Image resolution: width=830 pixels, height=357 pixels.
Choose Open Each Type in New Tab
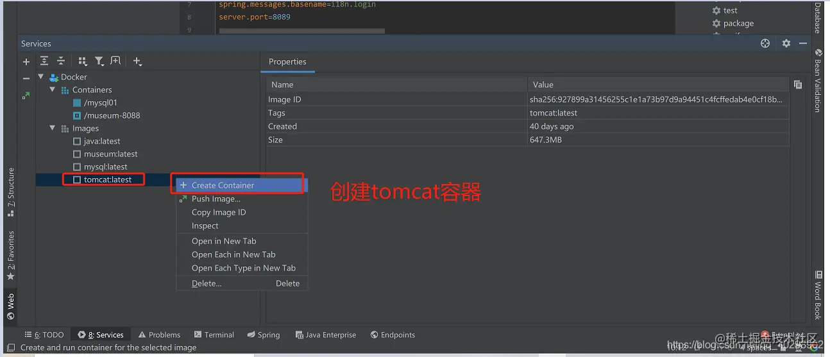click(242, 268)
